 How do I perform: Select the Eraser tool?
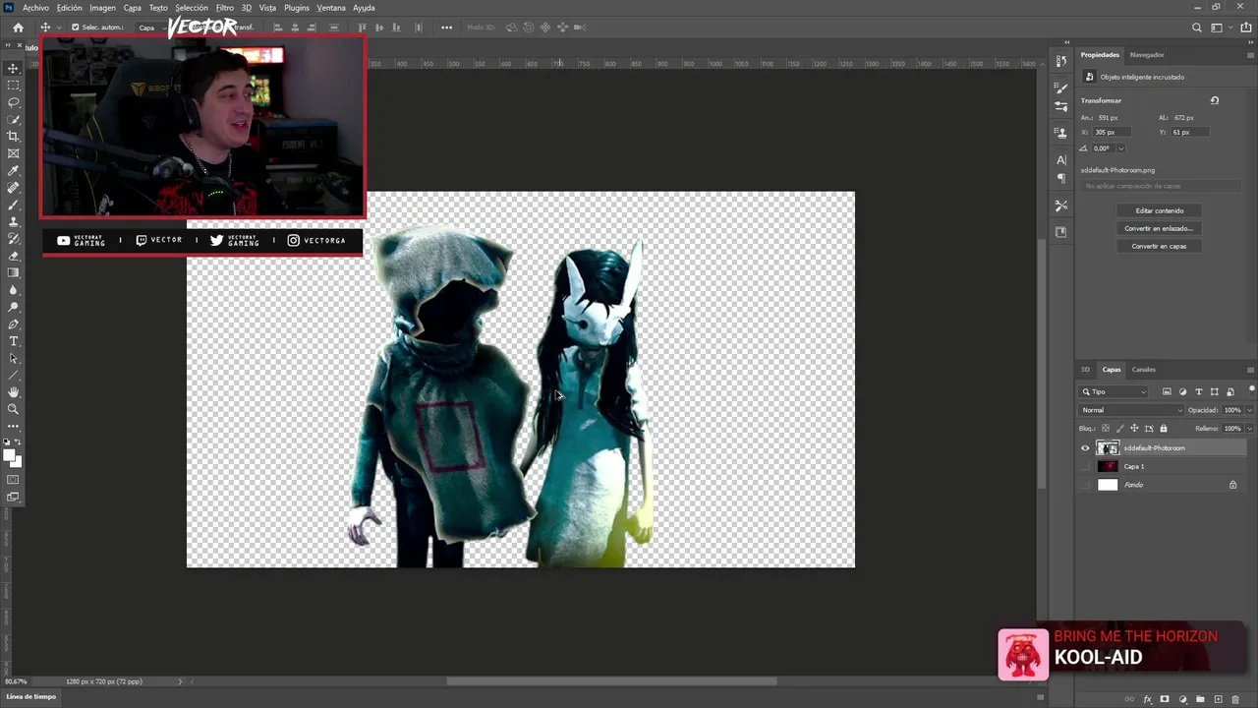[x=13, y=256]
